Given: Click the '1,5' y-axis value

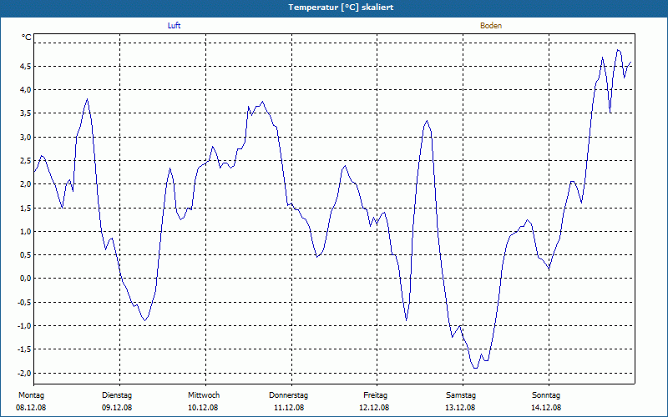Looking at the screenshot, I should click(x=26, y=208).
